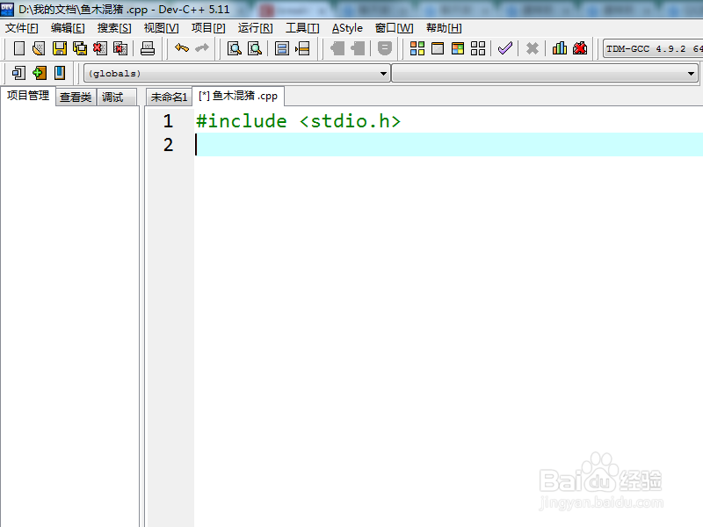Open the AStyle menu
The width and height of the screenshot is (703, 527).
pos(347,28)
